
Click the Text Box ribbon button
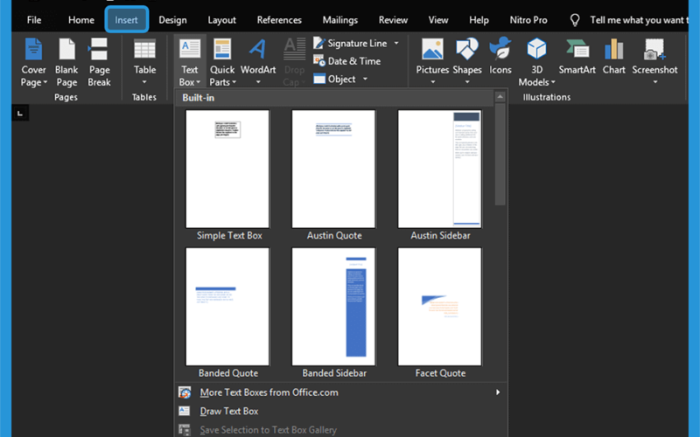pyautogui.click(x=190, y=62)
